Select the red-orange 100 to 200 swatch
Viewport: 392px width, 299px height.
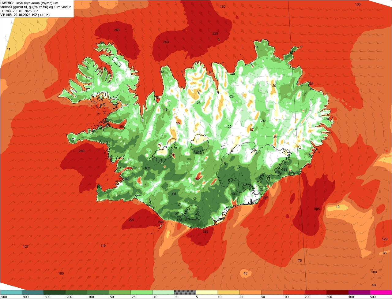point(294,292)
